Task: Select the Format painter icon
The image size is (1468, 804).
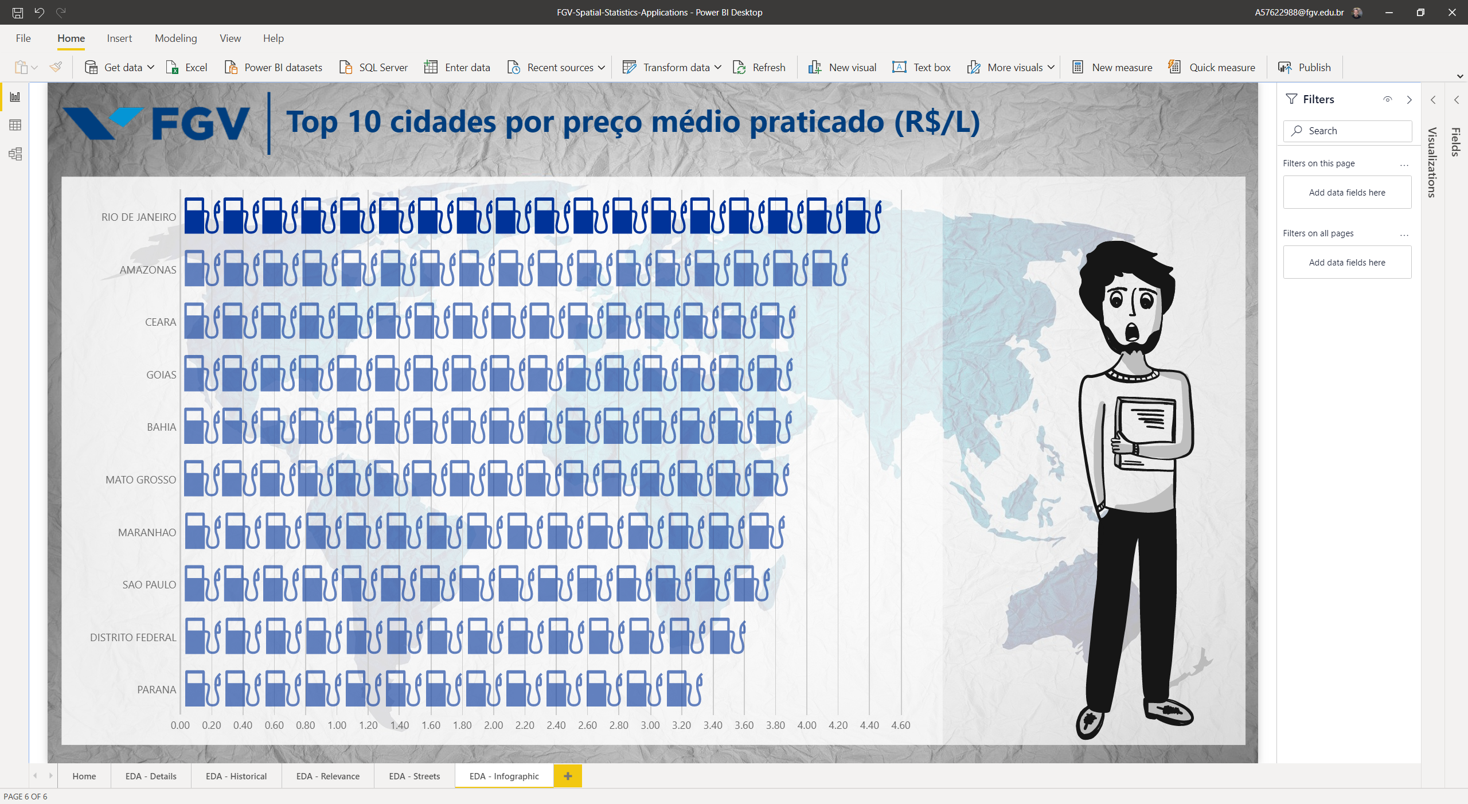Action: click(x=56, y=67)
